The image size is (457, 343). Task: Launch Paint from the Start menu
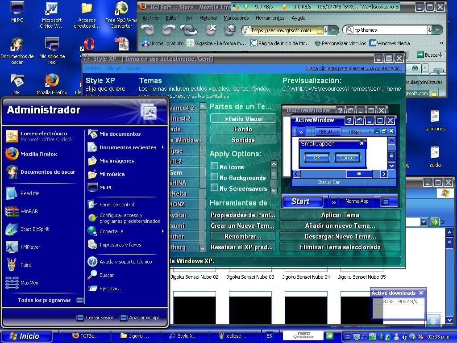(18, 265)
